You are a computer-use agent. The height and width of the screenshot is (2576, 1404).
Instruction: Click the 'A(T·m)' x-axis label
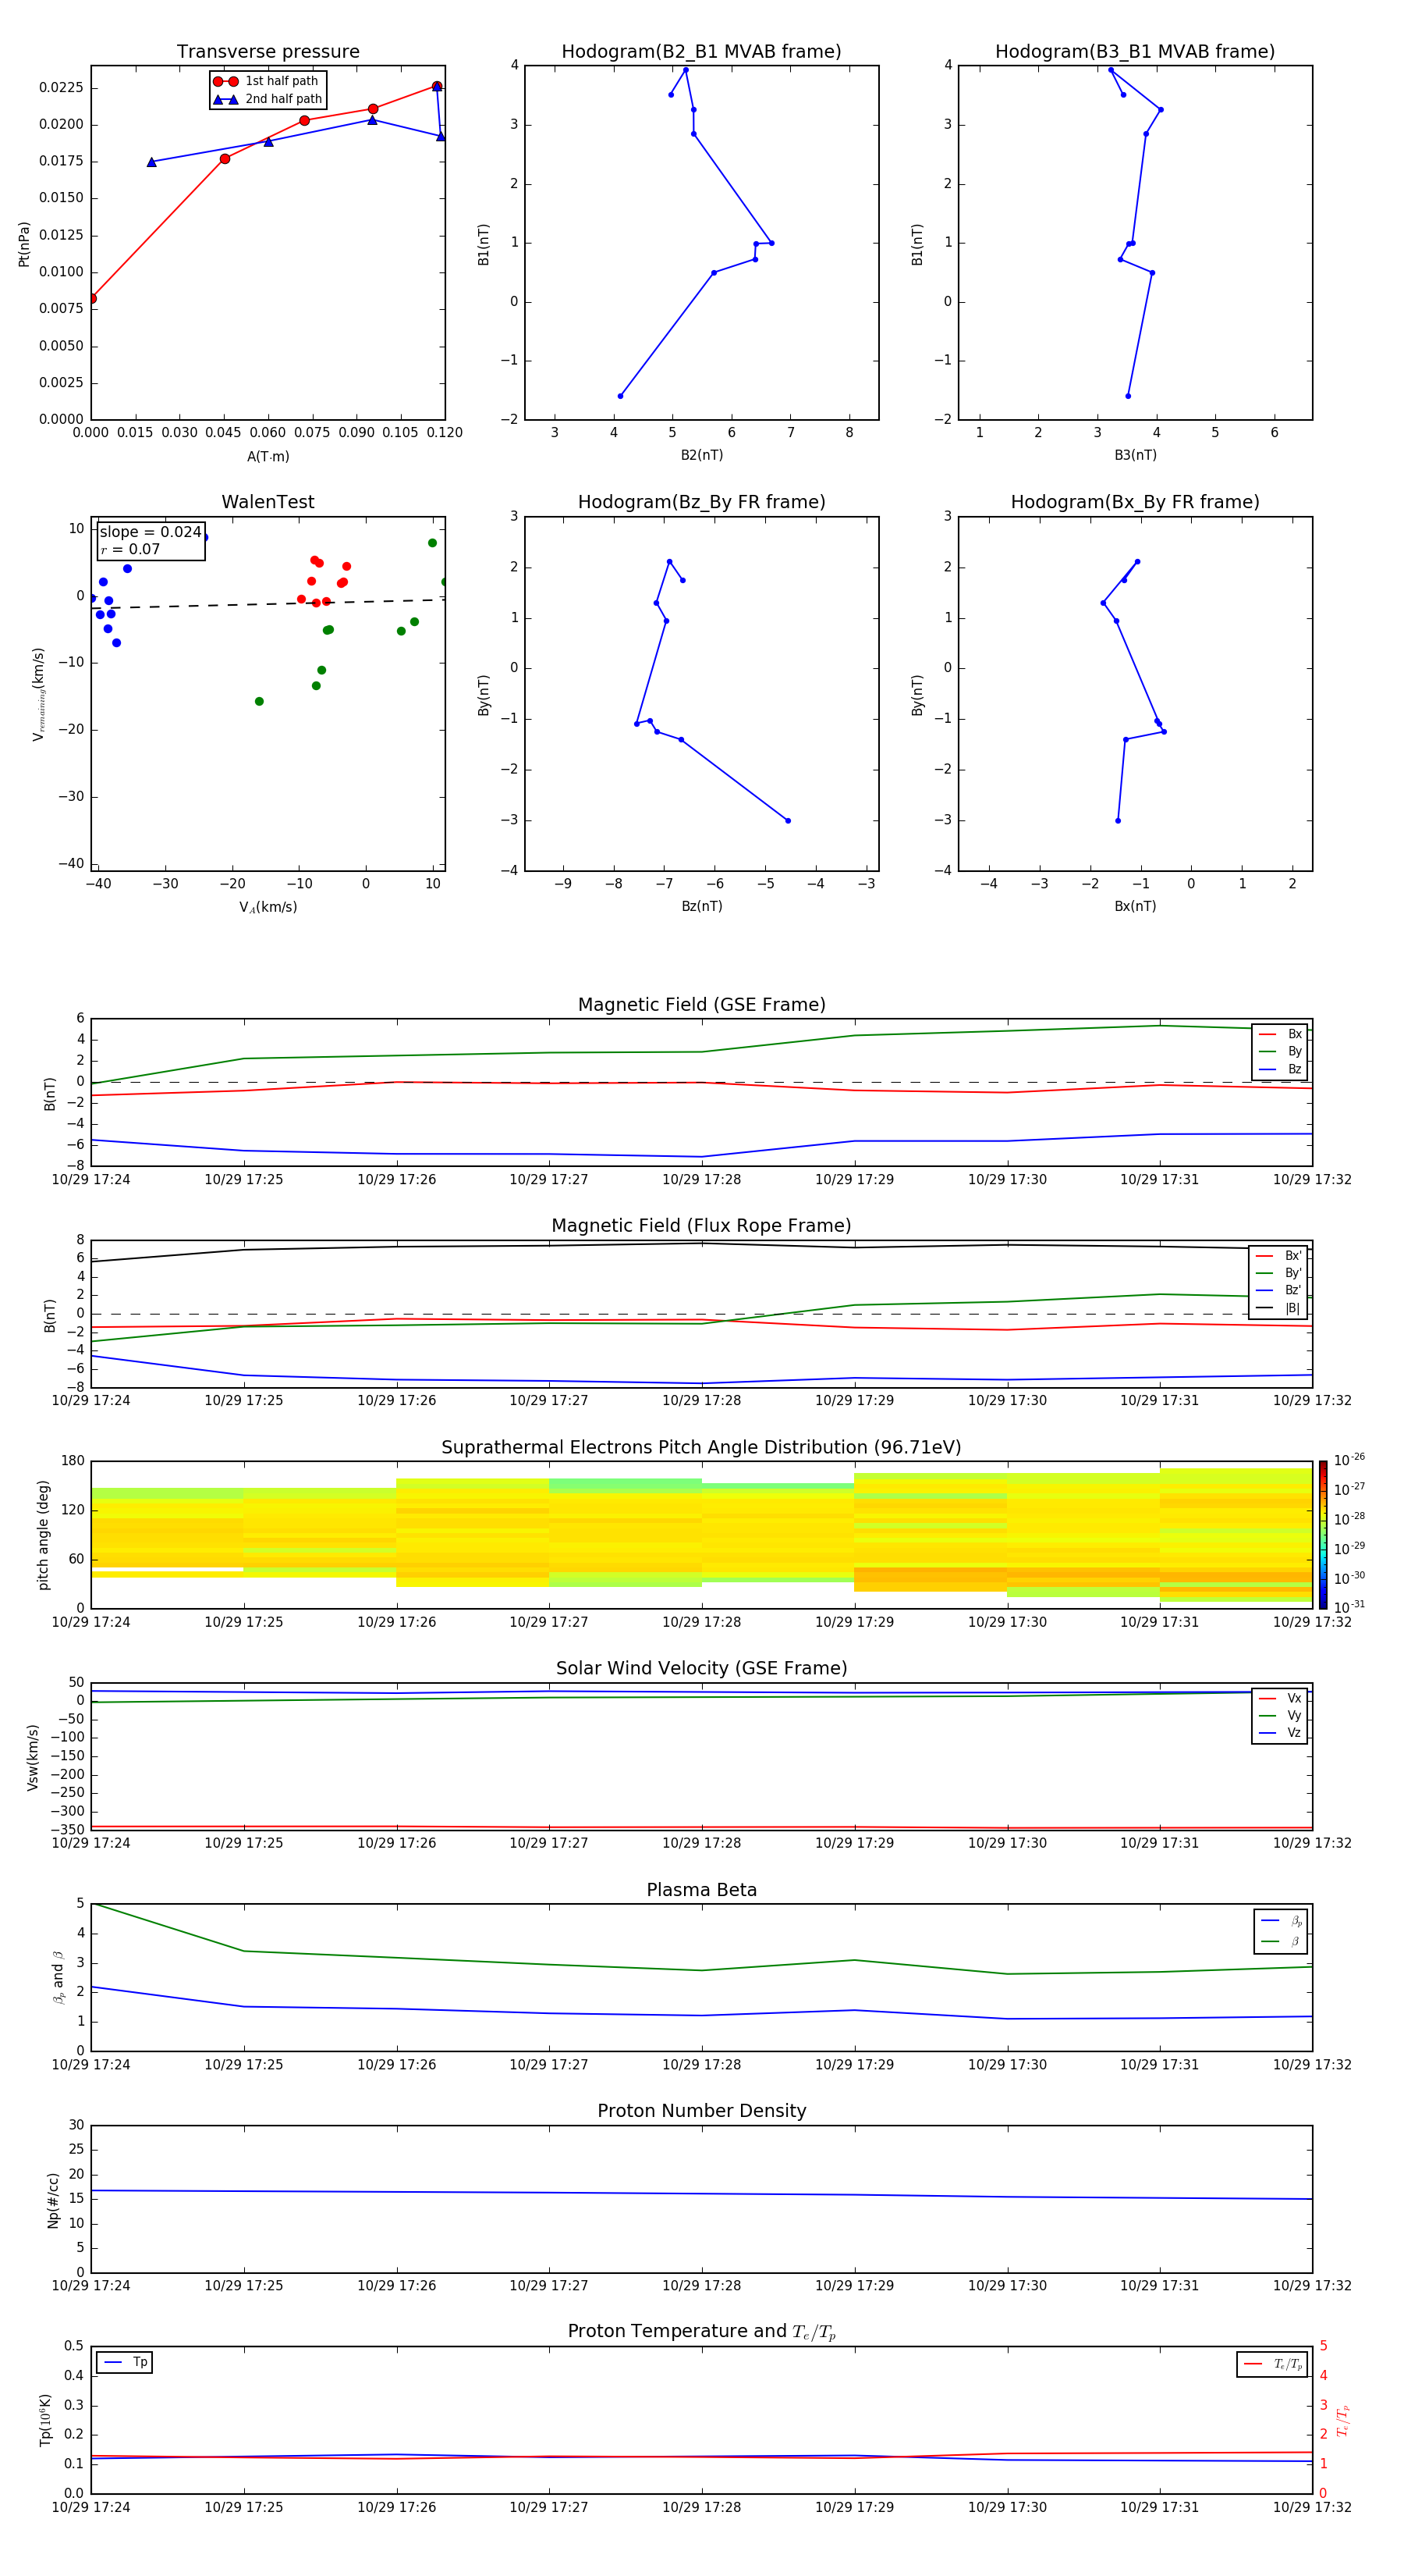pos(268,456)
